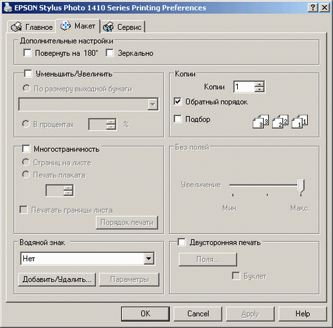This screenshot has height=328, width=333.
Task: Click the printer icon in title bar
Action: 8,7
